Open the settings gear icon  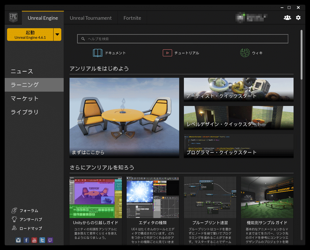[298, 18]
